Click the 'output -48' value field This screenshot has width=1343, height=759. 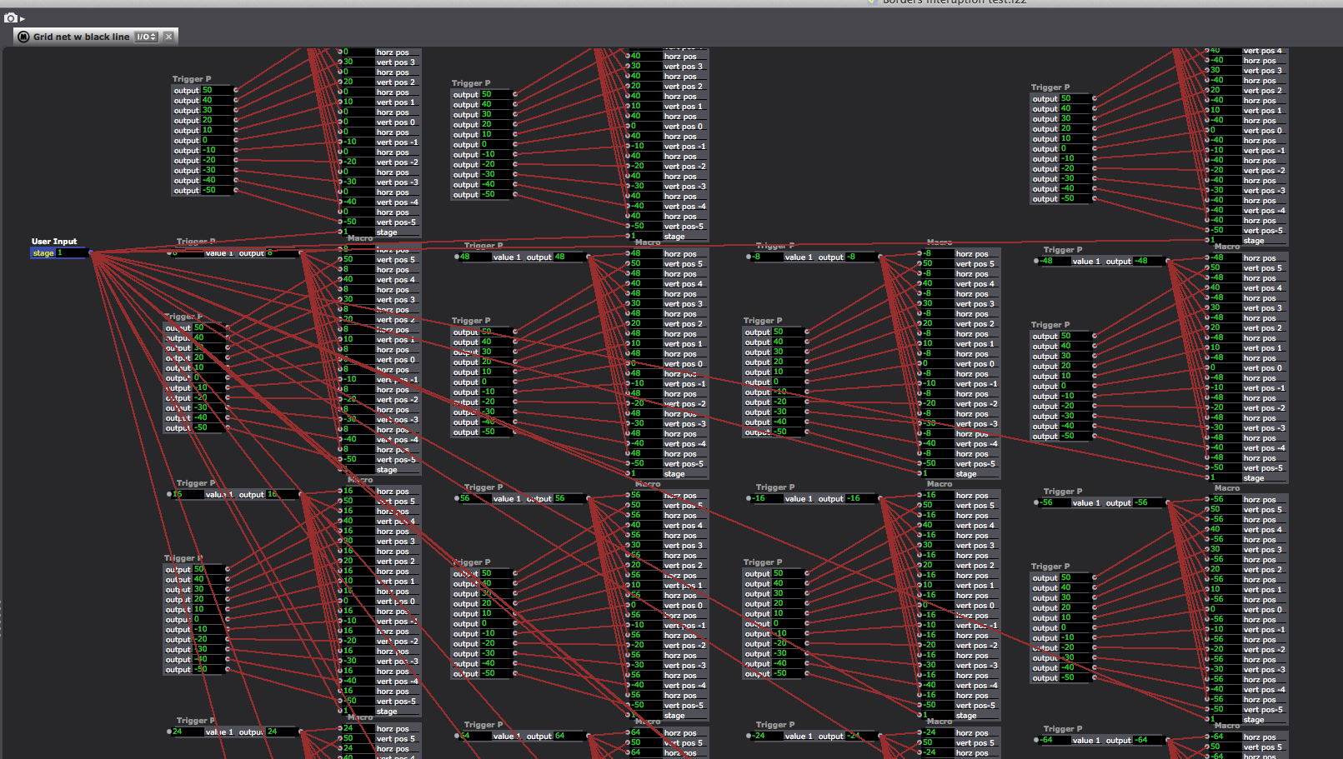[x=1148, y=261]
